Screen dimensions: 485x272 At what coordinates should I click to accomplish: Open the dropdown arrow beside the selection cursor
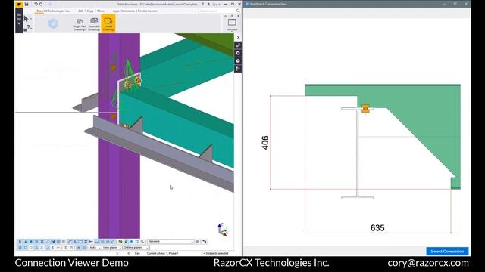(x=31, y=19)
